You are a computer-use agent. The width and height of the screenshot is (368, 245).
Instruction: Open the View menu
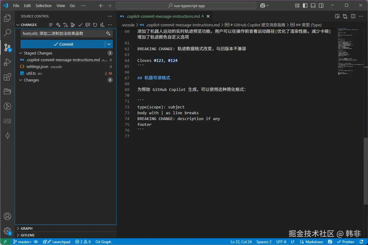point(61,6)
